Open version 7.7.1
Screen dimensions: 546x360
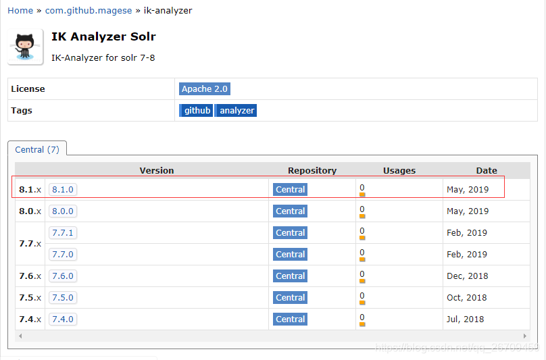[x=63, y=232]
